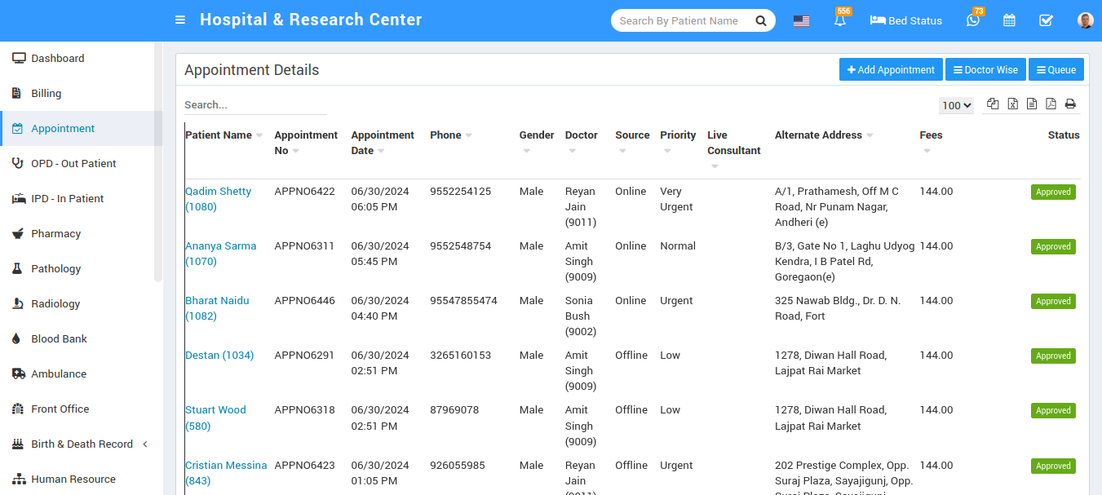Open the 100 rows-per-page dropdown

[956, 105]
